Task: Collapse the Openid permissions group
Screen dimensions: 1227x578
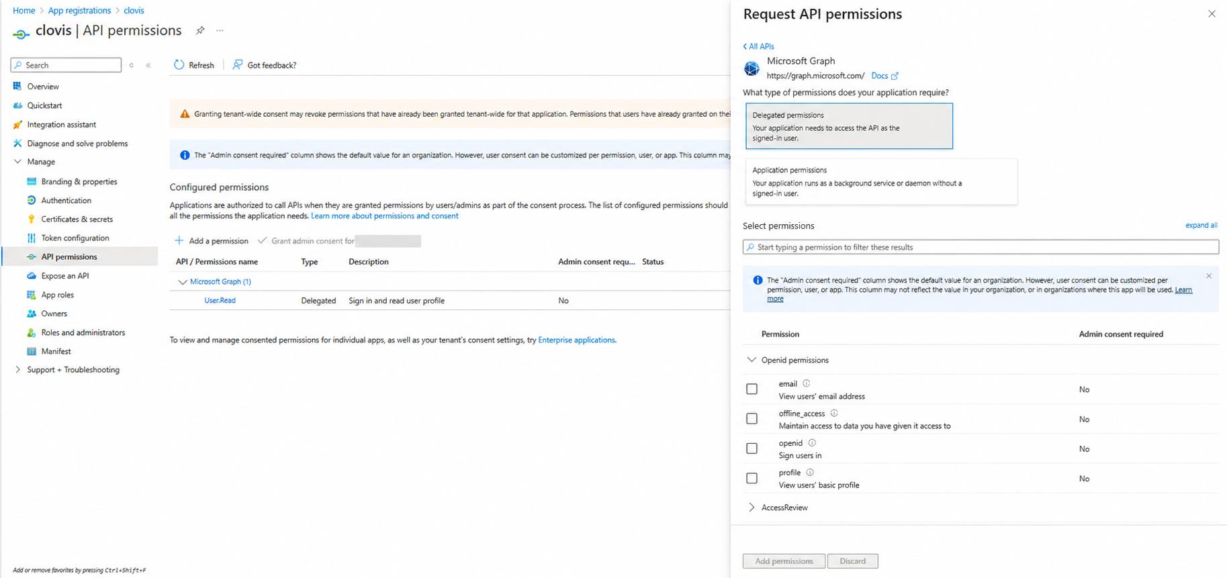Action: tap(752, 360)
